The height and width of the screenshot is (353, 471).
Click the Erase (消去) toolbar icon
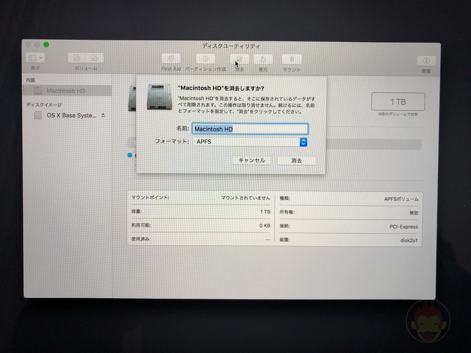[x=239, y=59]
